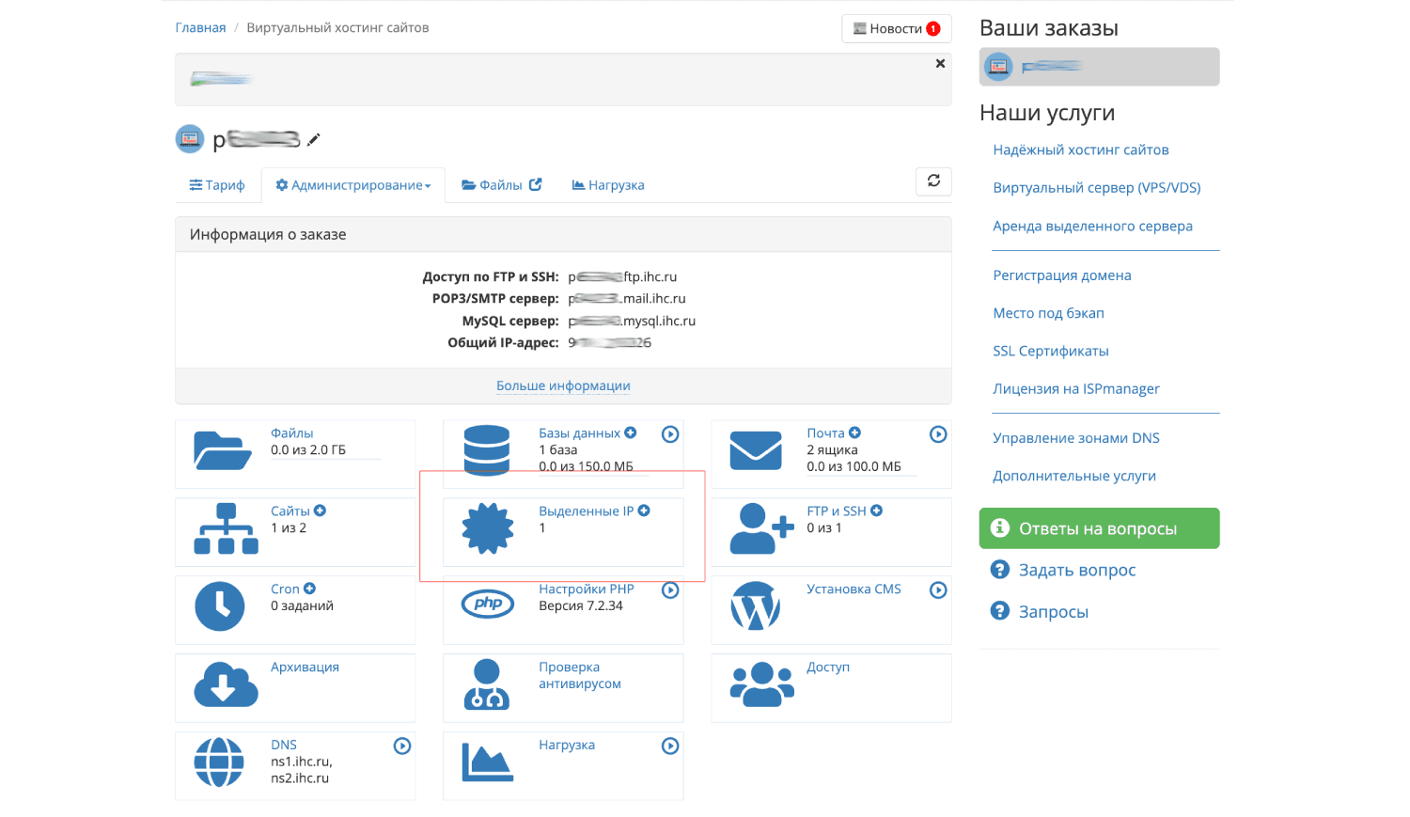Go to Главная breadcrumb
The width and height of the screenshot is (1410, 817).
tap(200, 28)
